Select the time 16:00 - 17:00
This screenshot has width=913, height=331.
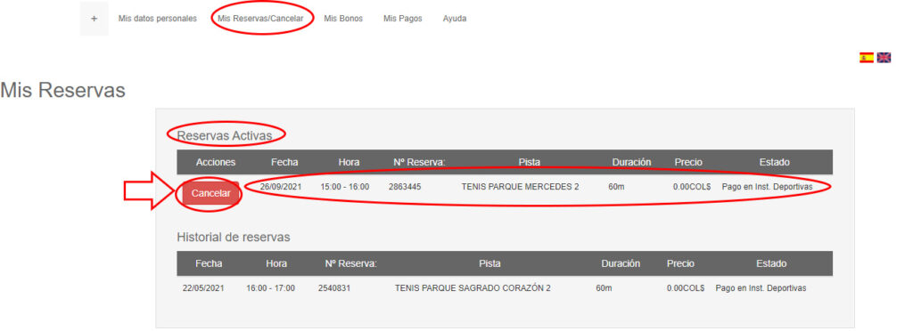(270, 288)
